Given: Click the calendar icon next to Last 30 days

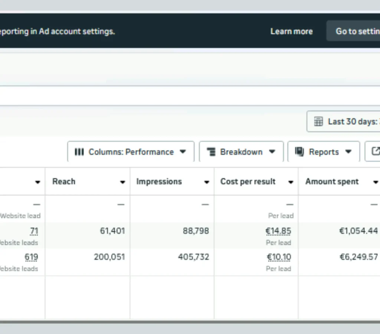Looking at the screenshot, I should (x=318, y=122).
